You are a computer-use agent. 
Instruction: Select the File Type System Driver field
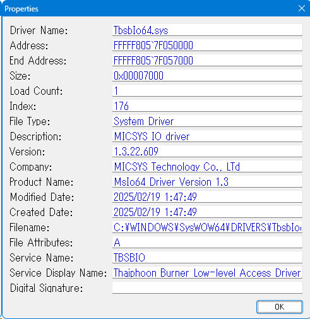207,121
